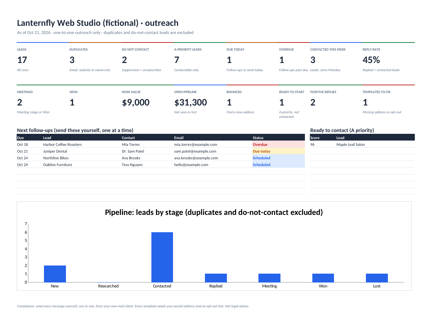Click the Ready to contact heading
The height and width of the screenshot is (331, 429).
coord(342,130)
